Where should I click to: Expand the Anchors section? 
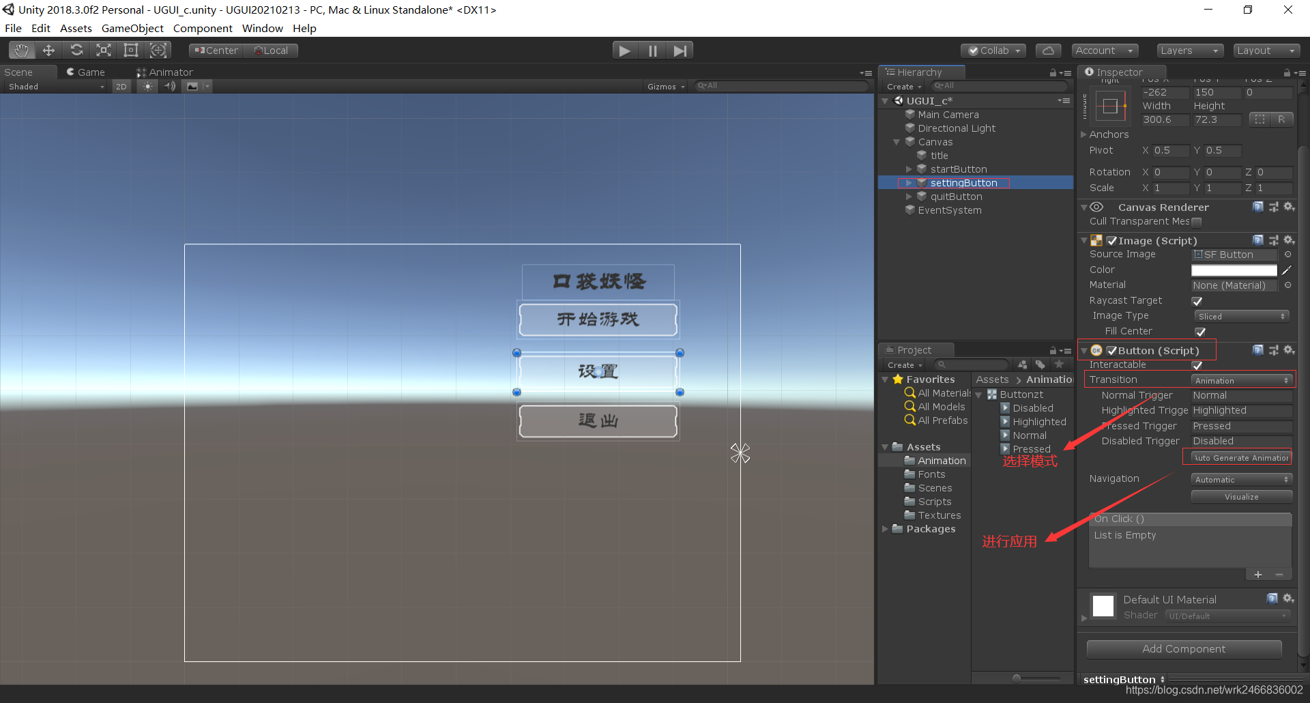pos(1083,134)
